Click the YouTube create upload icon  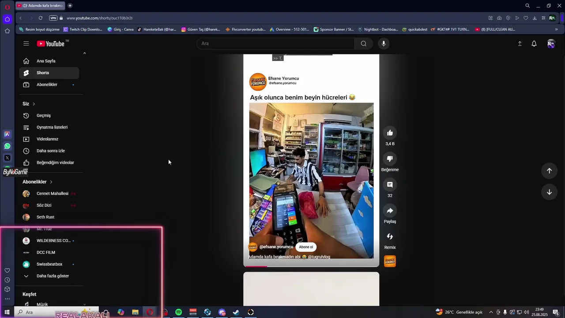point(520,43)
